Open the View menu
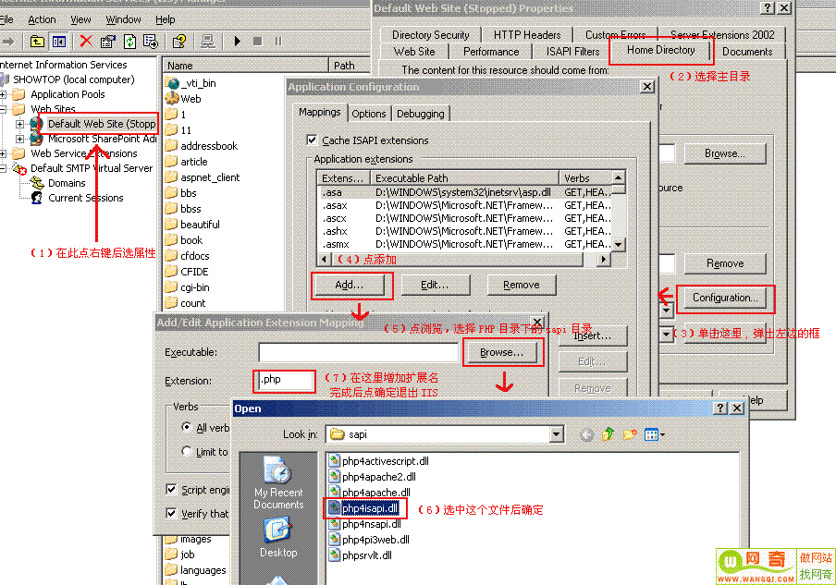The height and width of the screenshot is (585, 836). pyautogui.click(x=80, y=19)
